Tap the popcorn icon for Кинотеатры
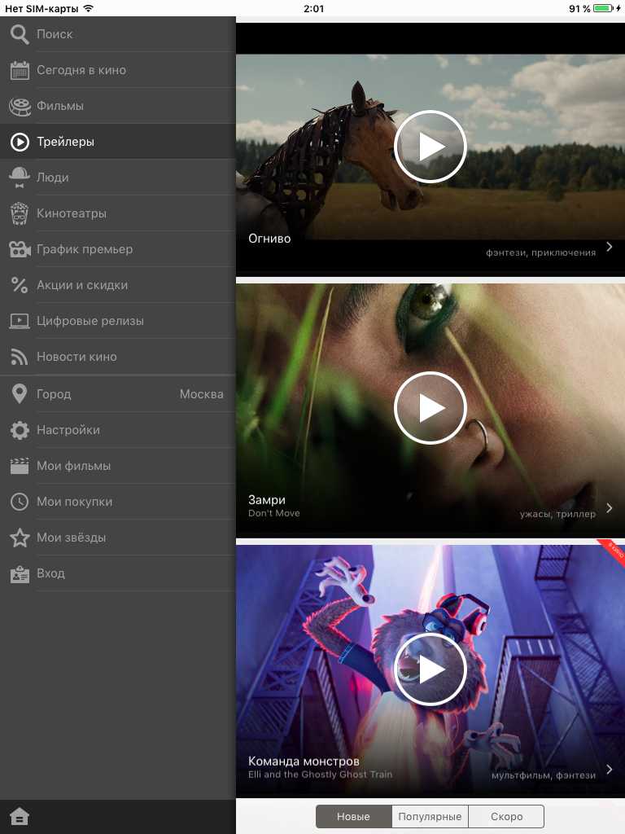 click(x=20, y=213)
